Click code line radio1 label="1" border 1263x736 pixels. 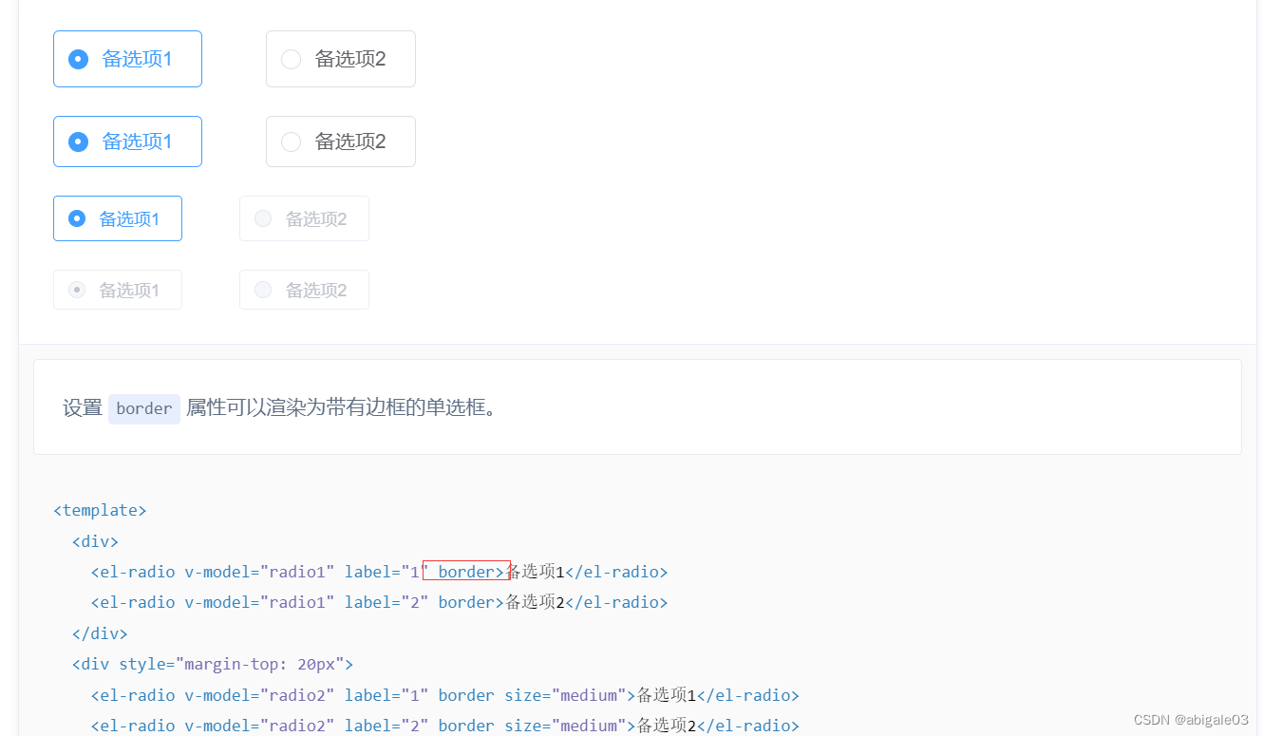click(x=379, y=572)
